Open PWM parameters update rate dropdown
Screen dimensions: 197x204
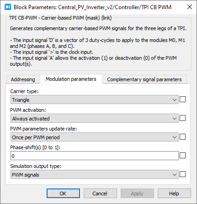95,137
